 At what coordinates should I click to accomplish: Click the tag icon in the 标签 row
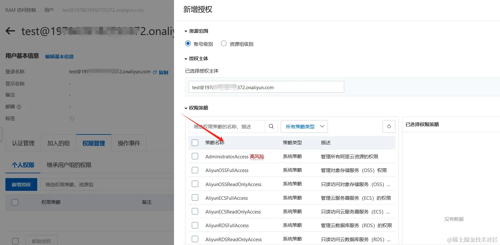click(72, 119)
